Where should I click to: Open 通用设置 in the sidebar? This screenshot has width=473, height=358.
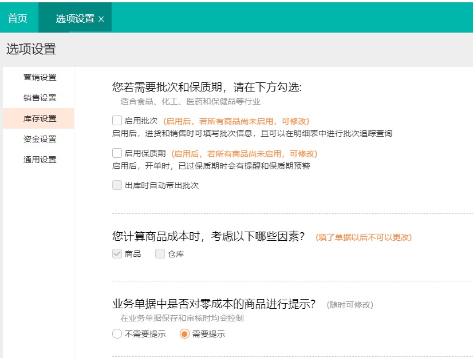40,160
